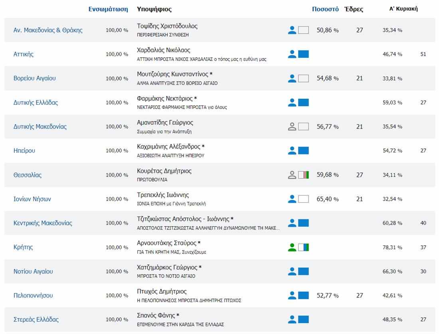This screenshot has height=334, width=439.
Task: Open the Δυτικής Ελλάδας region link
Action: coord(36,103)
